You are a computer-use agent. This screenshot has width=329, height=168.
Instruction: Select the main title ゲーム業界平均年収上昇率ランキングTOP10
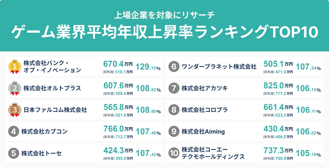point(164,32)
